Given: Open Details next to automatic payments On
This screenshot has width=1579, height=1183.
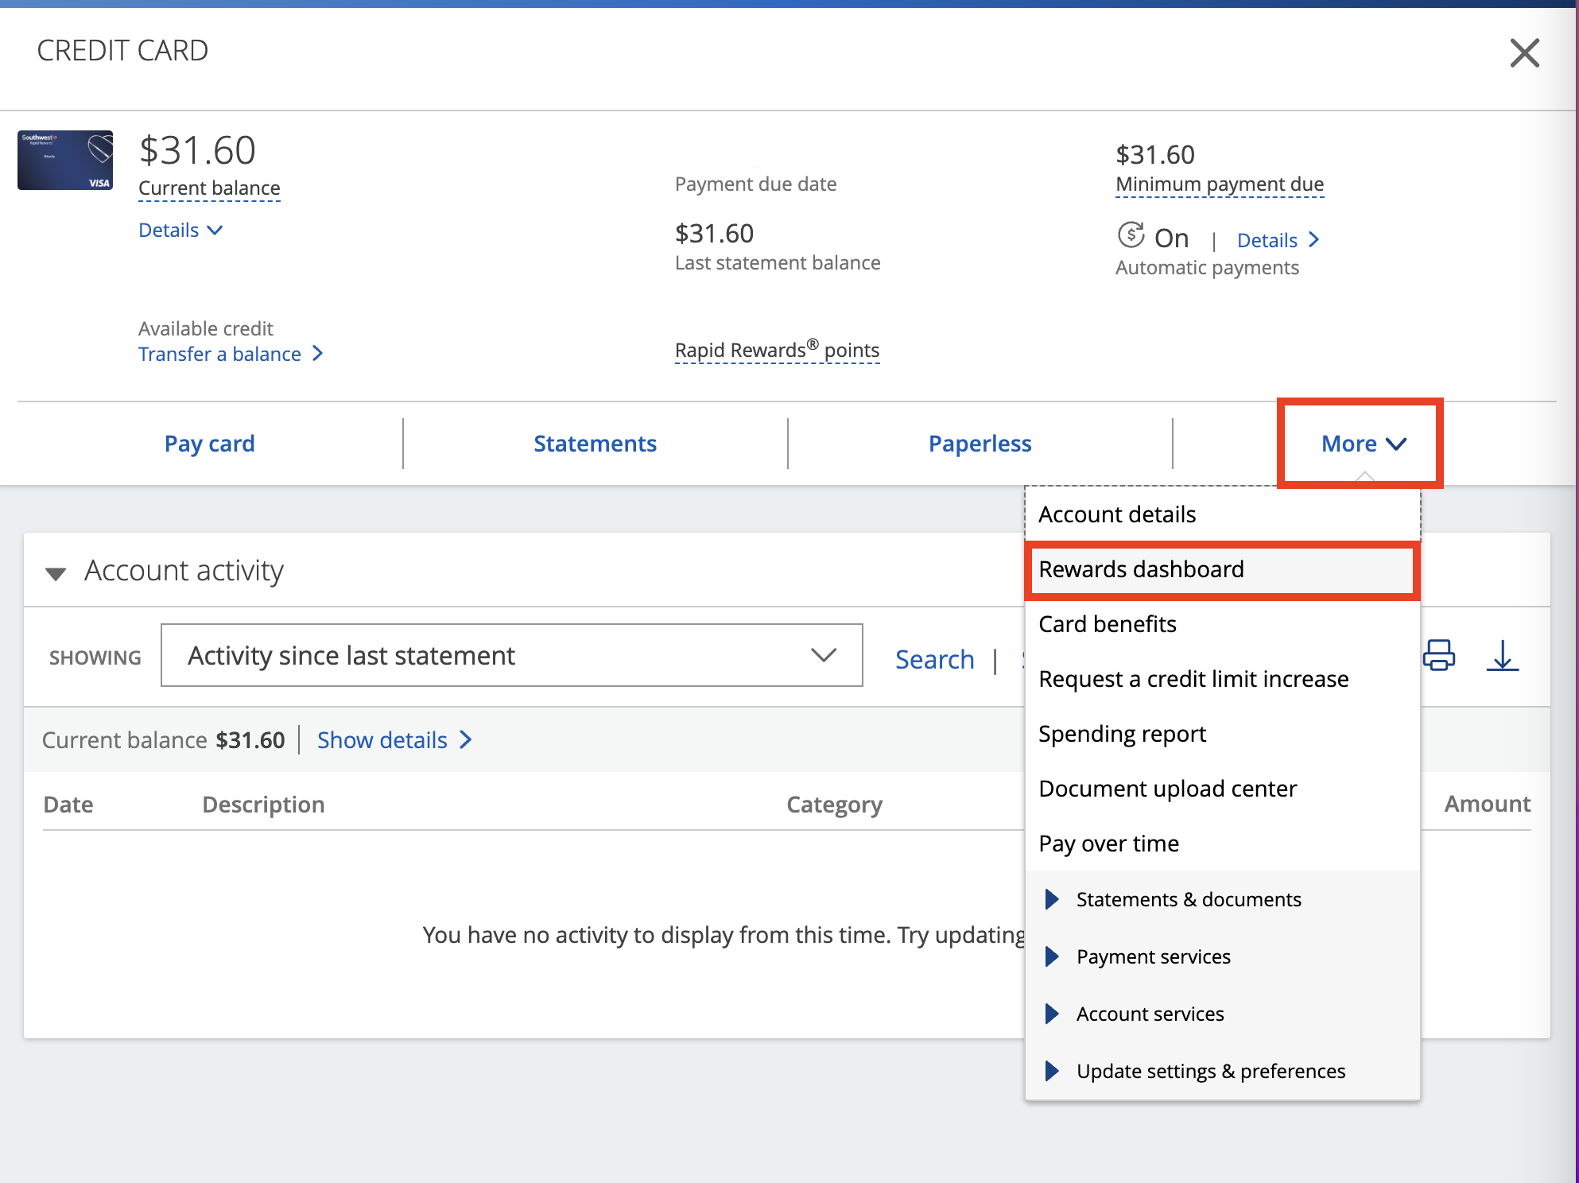Looking at the screenshot, I should 1278,240.
